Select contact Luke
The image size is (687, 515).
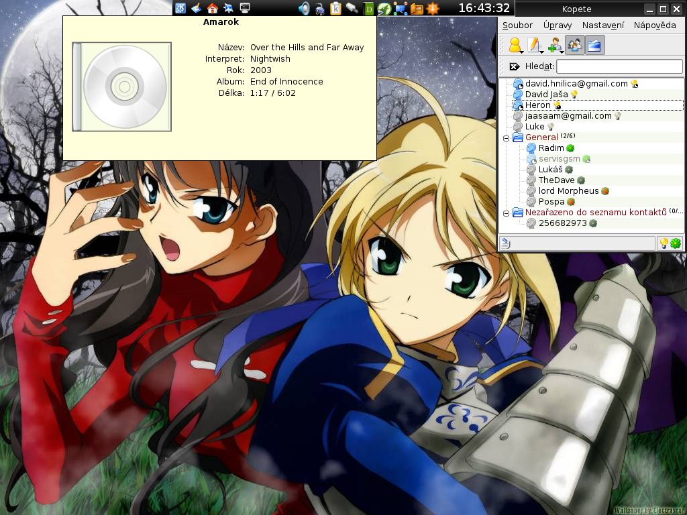click(x=535, y=127)
